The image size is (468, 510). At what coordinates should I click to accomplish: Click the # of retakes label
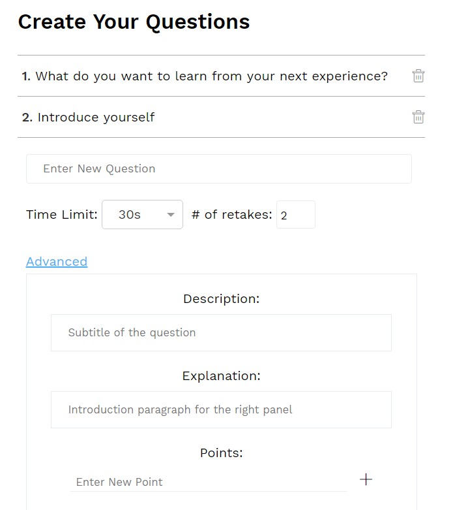232,214
